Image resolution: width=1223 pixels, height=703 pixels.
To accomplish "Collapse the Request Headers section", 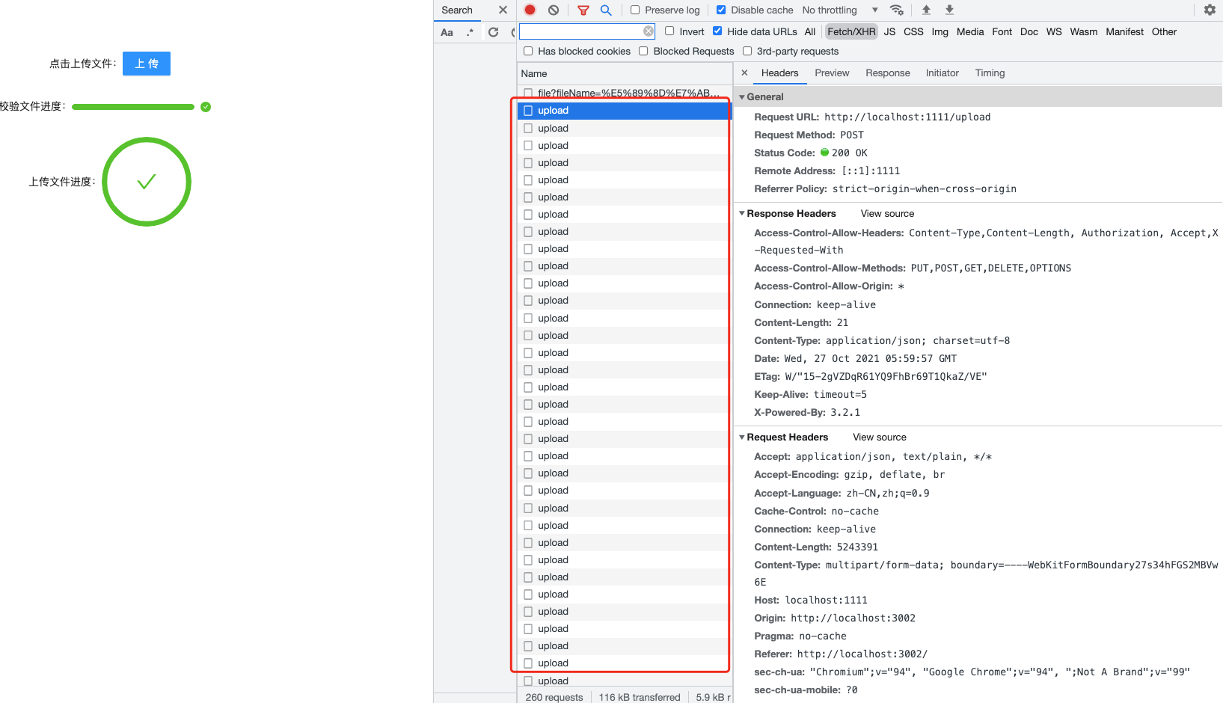I will [742, 438].
